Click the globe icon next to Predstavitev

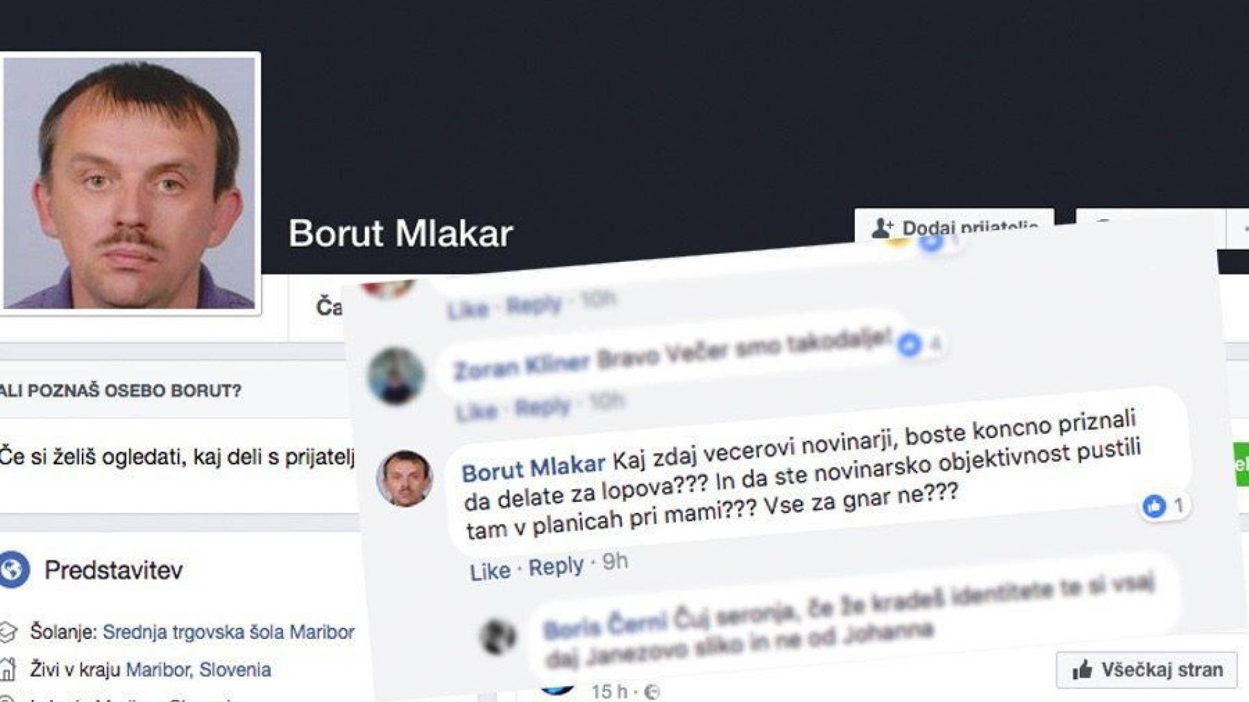tap(14, 569)
